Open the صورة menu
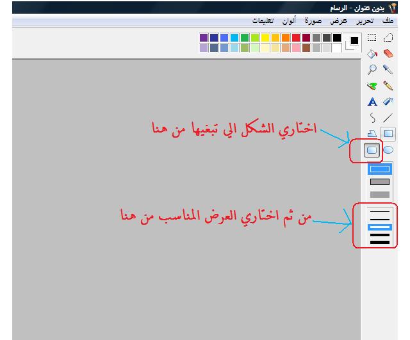410x340 pixels. 313,21
